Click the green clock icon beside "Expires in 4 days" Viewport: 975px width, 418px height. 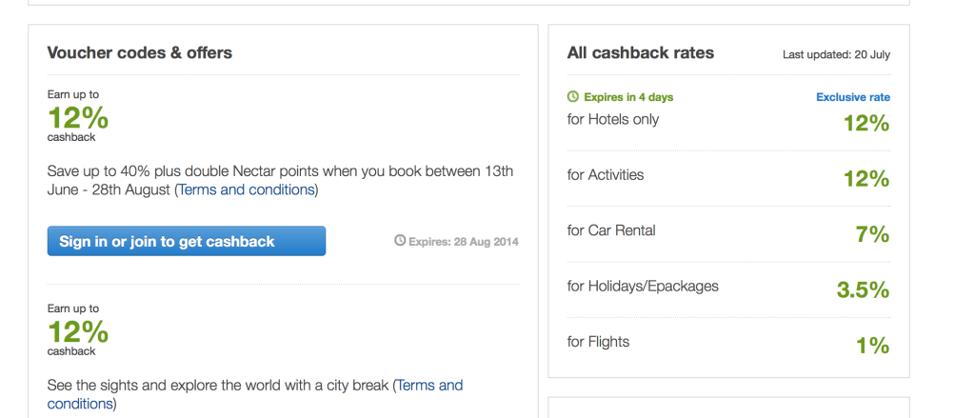tap(572, 97)
